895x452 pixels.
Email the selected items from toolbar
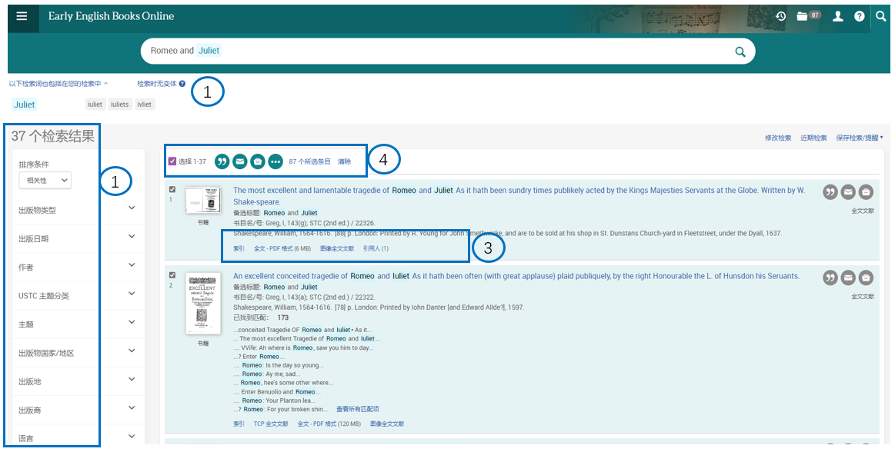pos(240,162)
